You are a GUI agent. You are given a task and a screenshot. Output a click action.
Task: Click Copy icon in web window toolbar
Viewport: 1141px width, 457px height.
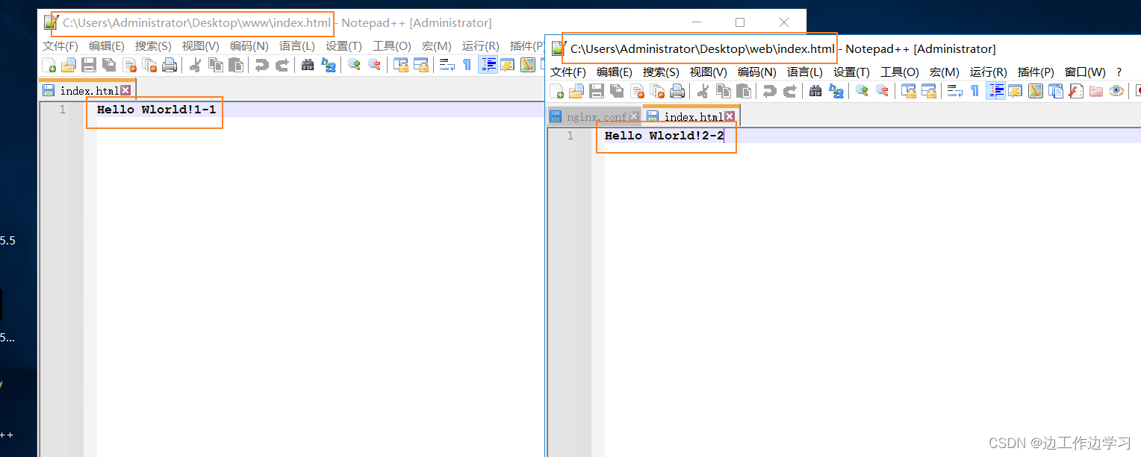tap(724, 91)
